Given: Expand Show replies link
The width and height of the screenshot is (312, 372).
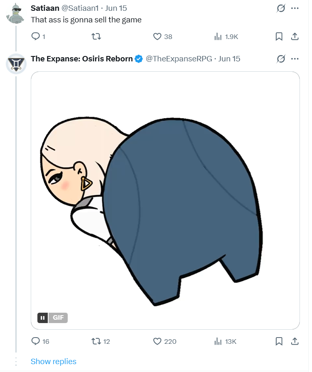Looking at the screenshot, I should (x=54, y=361).
